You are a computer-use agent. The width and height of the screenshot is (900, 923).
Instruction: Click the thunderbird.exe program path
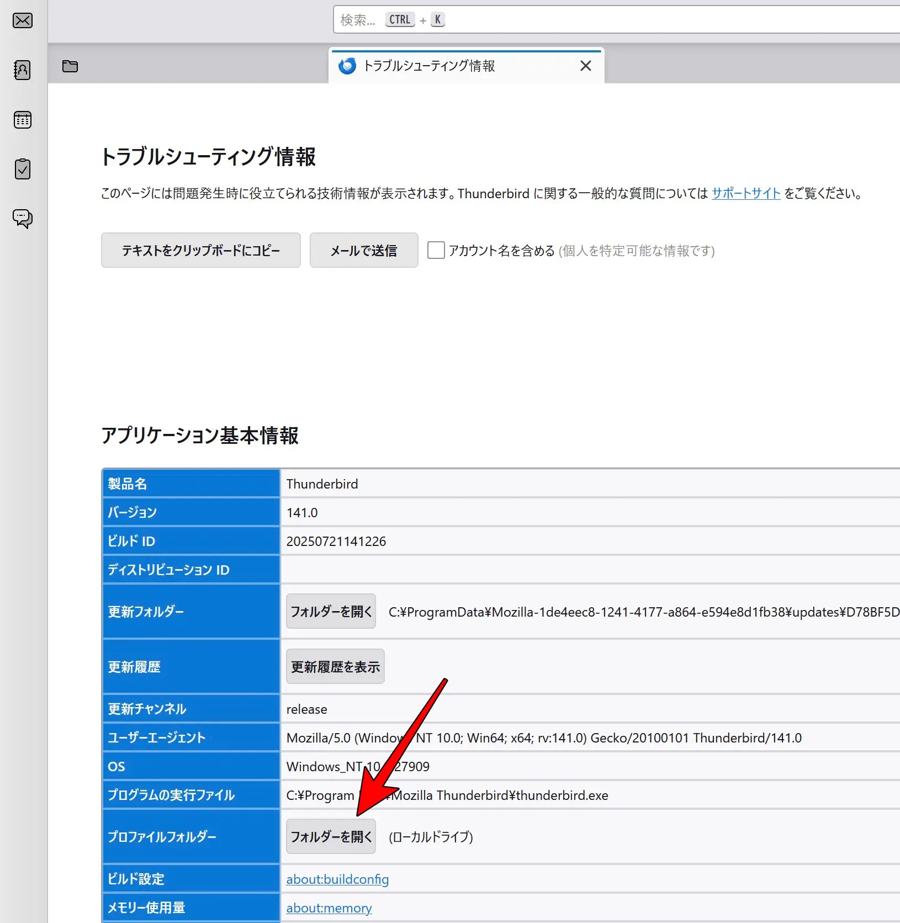click(447, 795)
